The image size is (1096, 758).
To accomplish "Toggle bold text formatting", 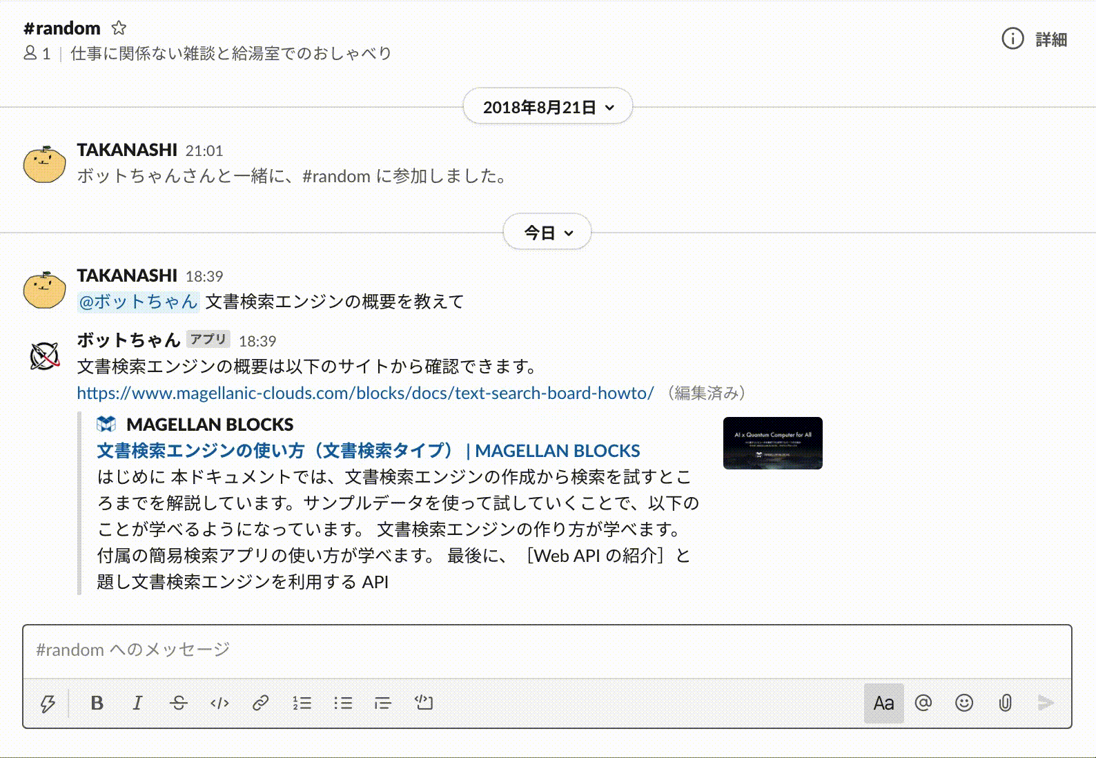I will click(x=97, y=703).
